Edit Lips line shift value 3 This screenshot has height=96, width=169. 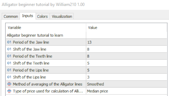tap(126, 77)
